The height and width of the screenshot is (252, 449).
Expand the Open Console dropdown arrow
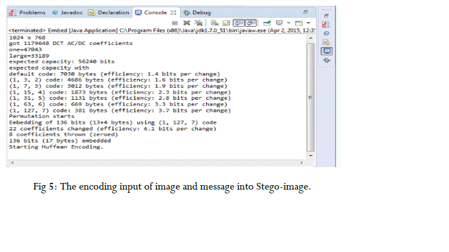[x=308, y=23]
